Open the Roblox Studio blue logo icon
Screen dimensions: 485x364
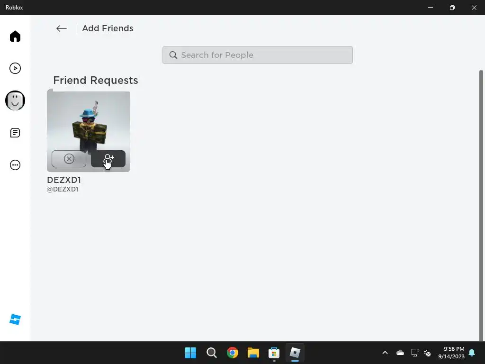pyautogui.click(x=15, y=319)
